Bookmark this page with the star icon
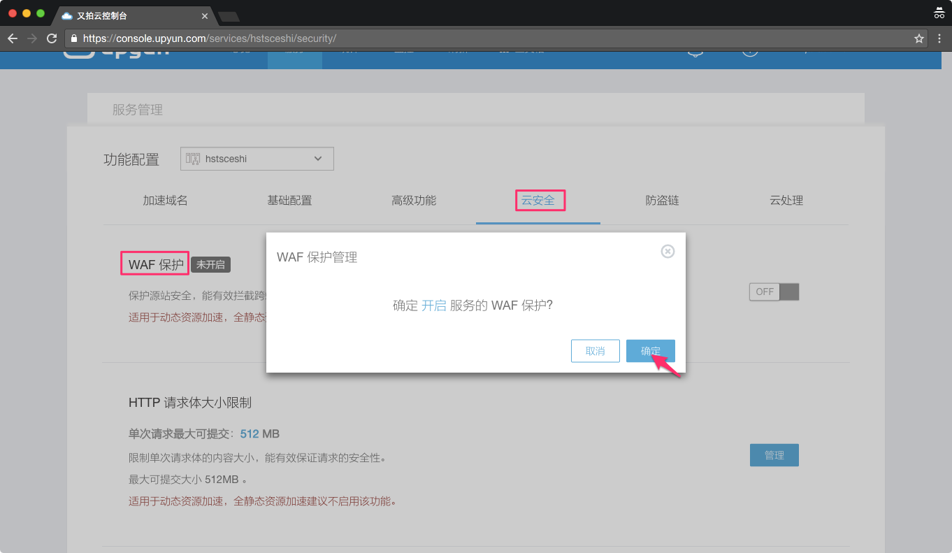Screen dimensions: 952x553 (919, 38)
